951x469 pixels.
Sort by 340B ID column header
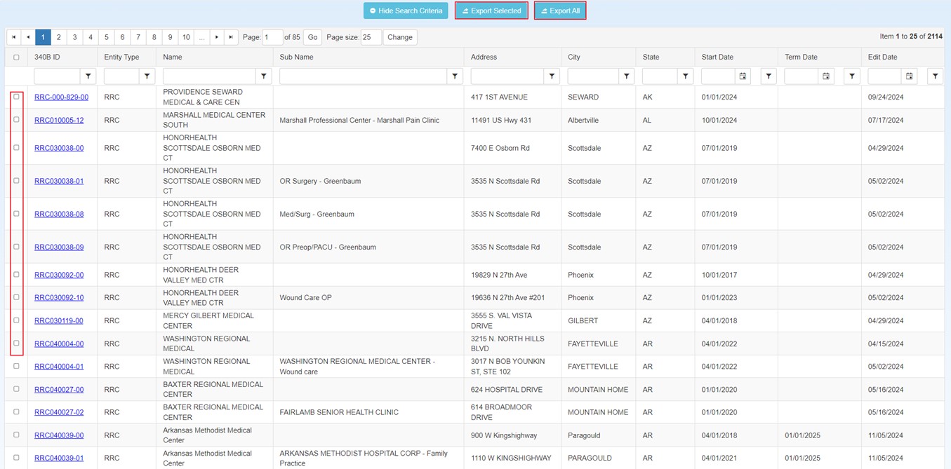47,57
